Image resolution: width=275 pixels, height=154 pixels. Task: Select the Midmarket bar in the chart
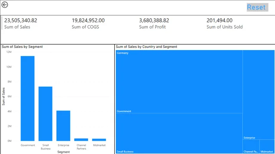(x=99, y=140)
